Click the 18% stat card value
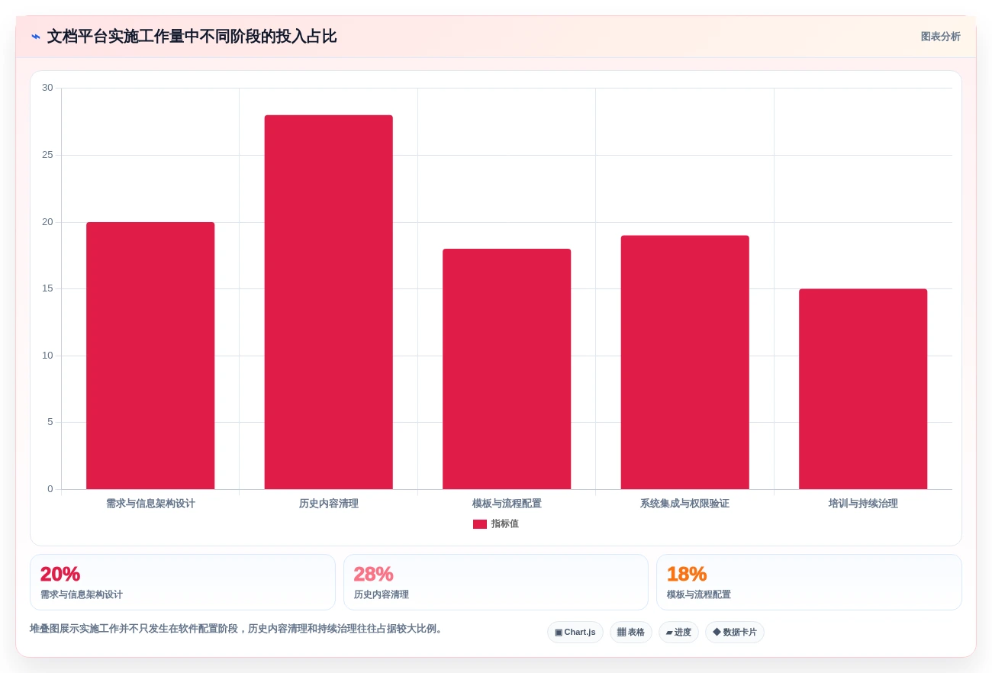This screenshot has height=673, width=992. point(687,574)
